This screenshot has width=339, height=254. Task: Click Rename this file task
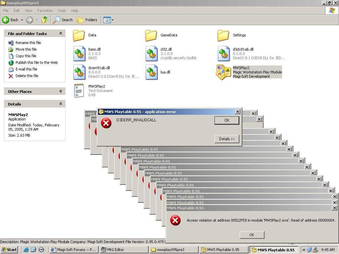(x=28, y=43)
